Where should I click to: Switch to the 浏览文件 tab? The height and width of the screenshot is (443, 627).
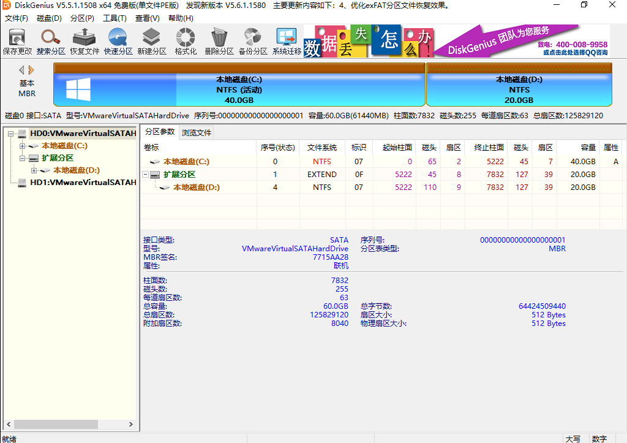point(197,133)
